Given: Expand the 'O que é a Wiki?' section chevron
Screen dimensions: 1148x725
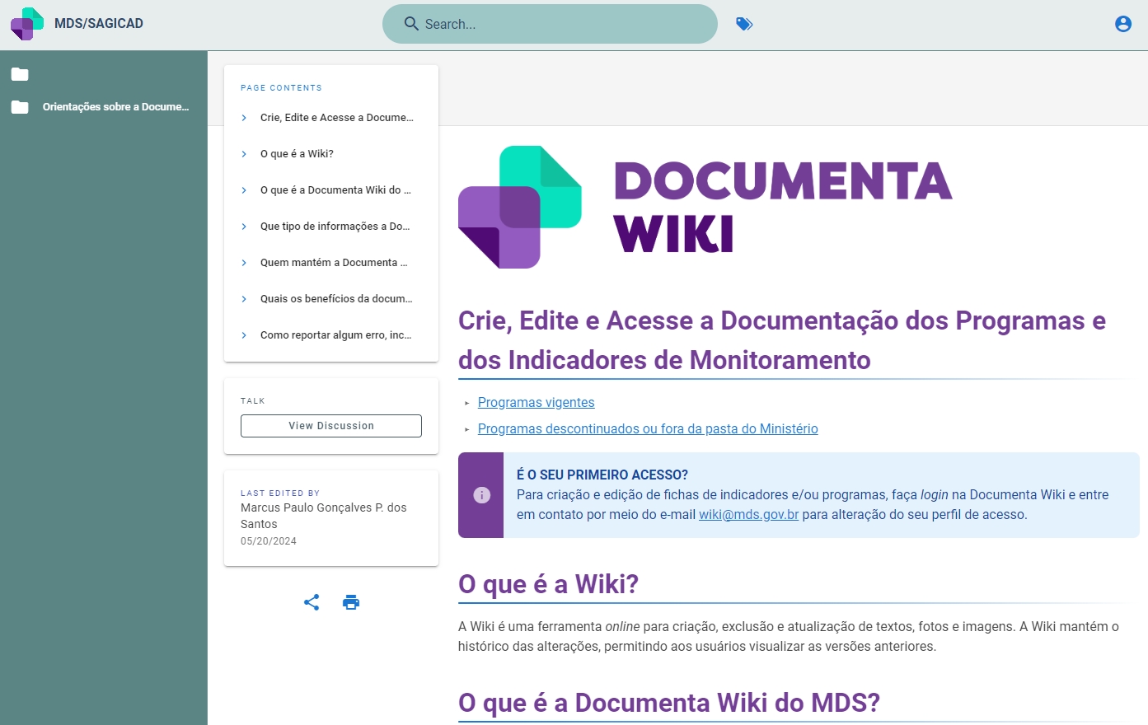Looking at the screenshot, I should coord(242,153).
